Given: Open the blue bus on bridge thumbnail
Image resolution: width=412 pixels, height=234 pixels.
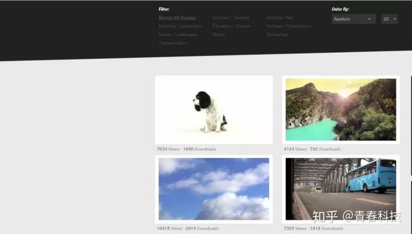Looking at the screenshot, I should 340,189.
